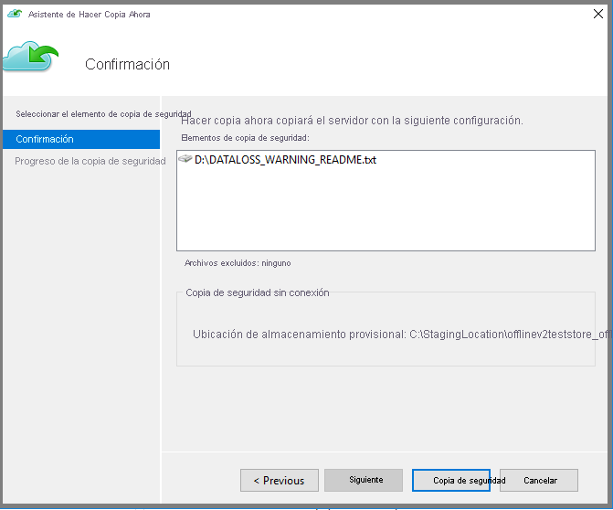
Task: Close the Asistente de Hacer Copia Ahora window
Action: pos(597,14)
